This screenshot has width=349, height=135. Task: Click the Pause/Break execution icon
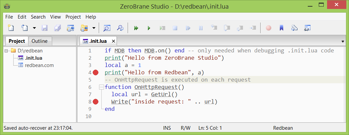point(201,28)
